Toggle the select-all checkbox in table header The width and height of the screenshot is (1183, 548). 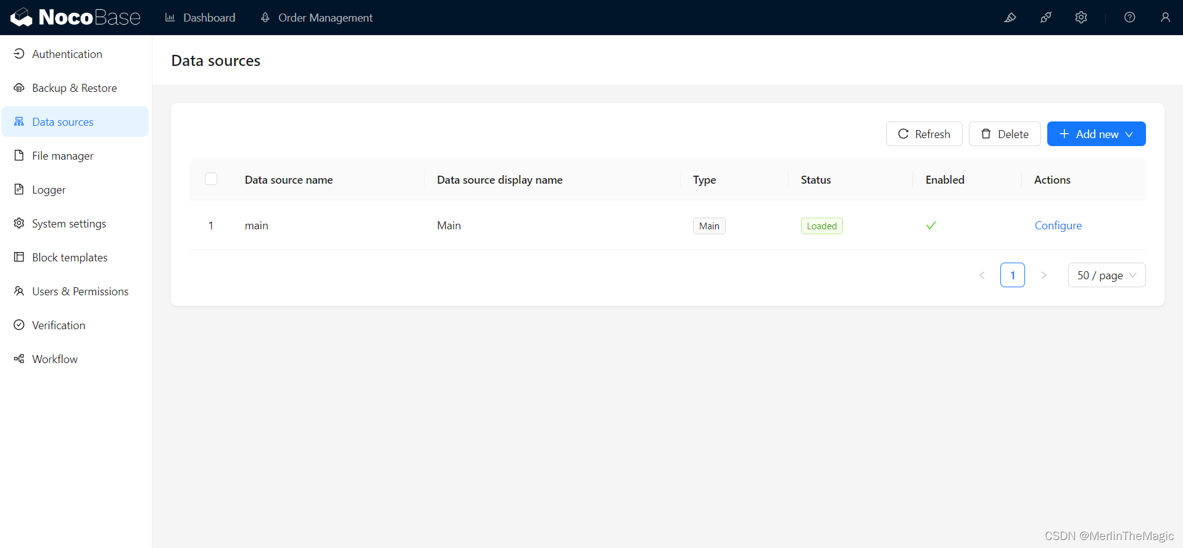click(x=211, y=179)
